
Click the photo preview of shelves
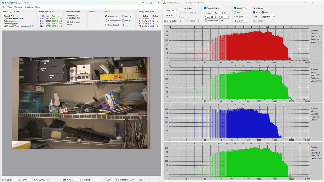pyautogui.click(x=81, y=103)
